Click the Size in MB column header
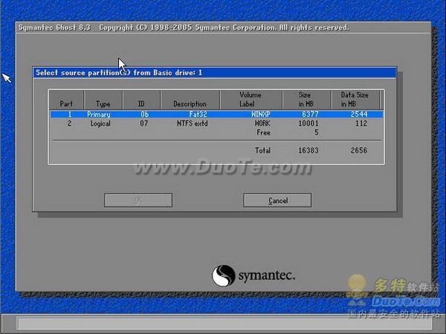Image resolution: width=446 pixels, height=334 pixels. [x=306, y=100]
